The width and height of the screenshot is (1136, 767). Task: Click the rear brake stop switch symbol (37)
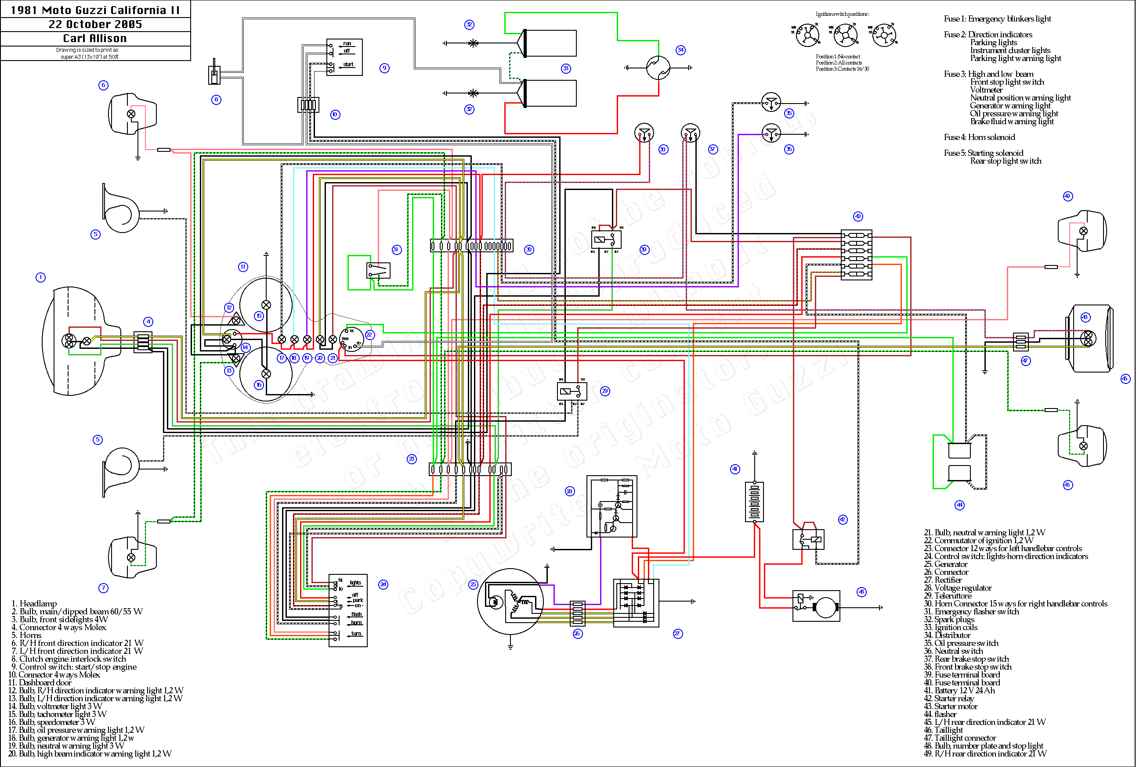tap(691, 133)
